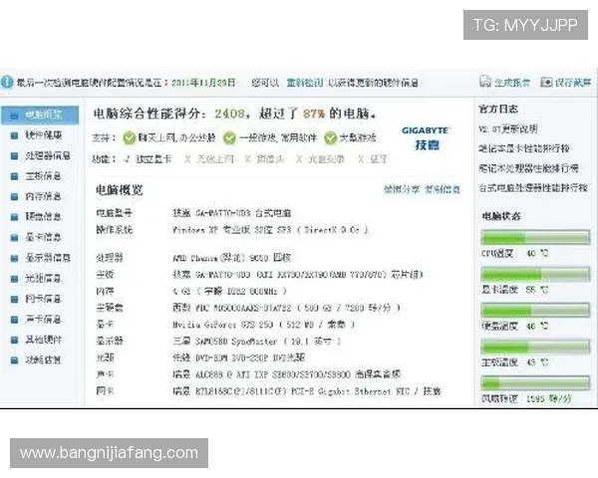The image size is (598, 478).
Task: Click the green check beside 一般游戏,常用软件
Action: (229, 138)
